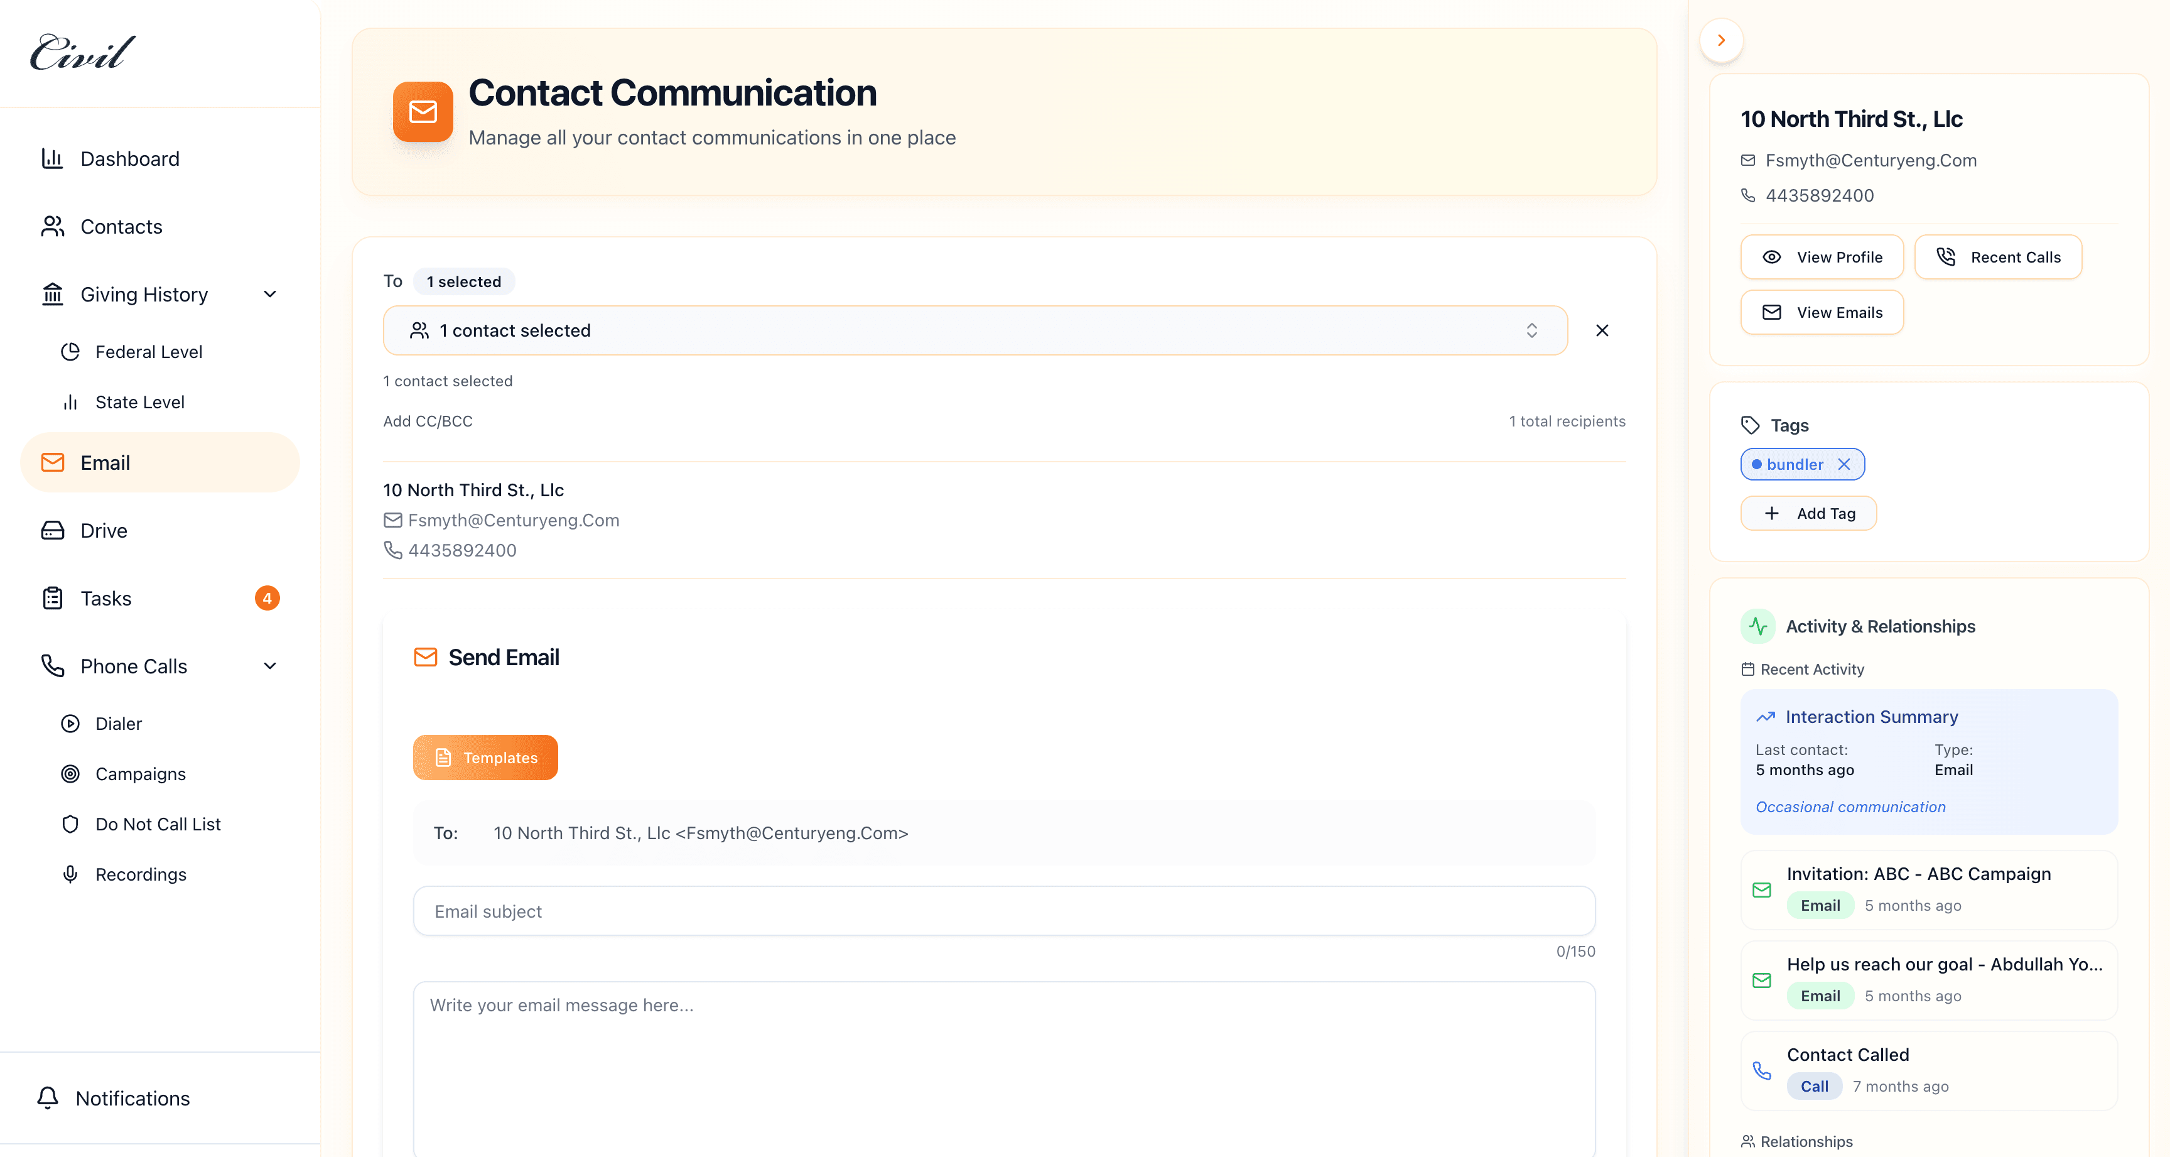Click Add CC/BCC link

pos(428,420)
